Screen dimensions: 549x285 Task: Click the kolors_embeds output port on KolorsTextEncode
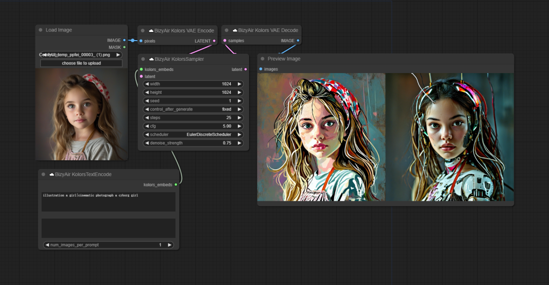176,185
